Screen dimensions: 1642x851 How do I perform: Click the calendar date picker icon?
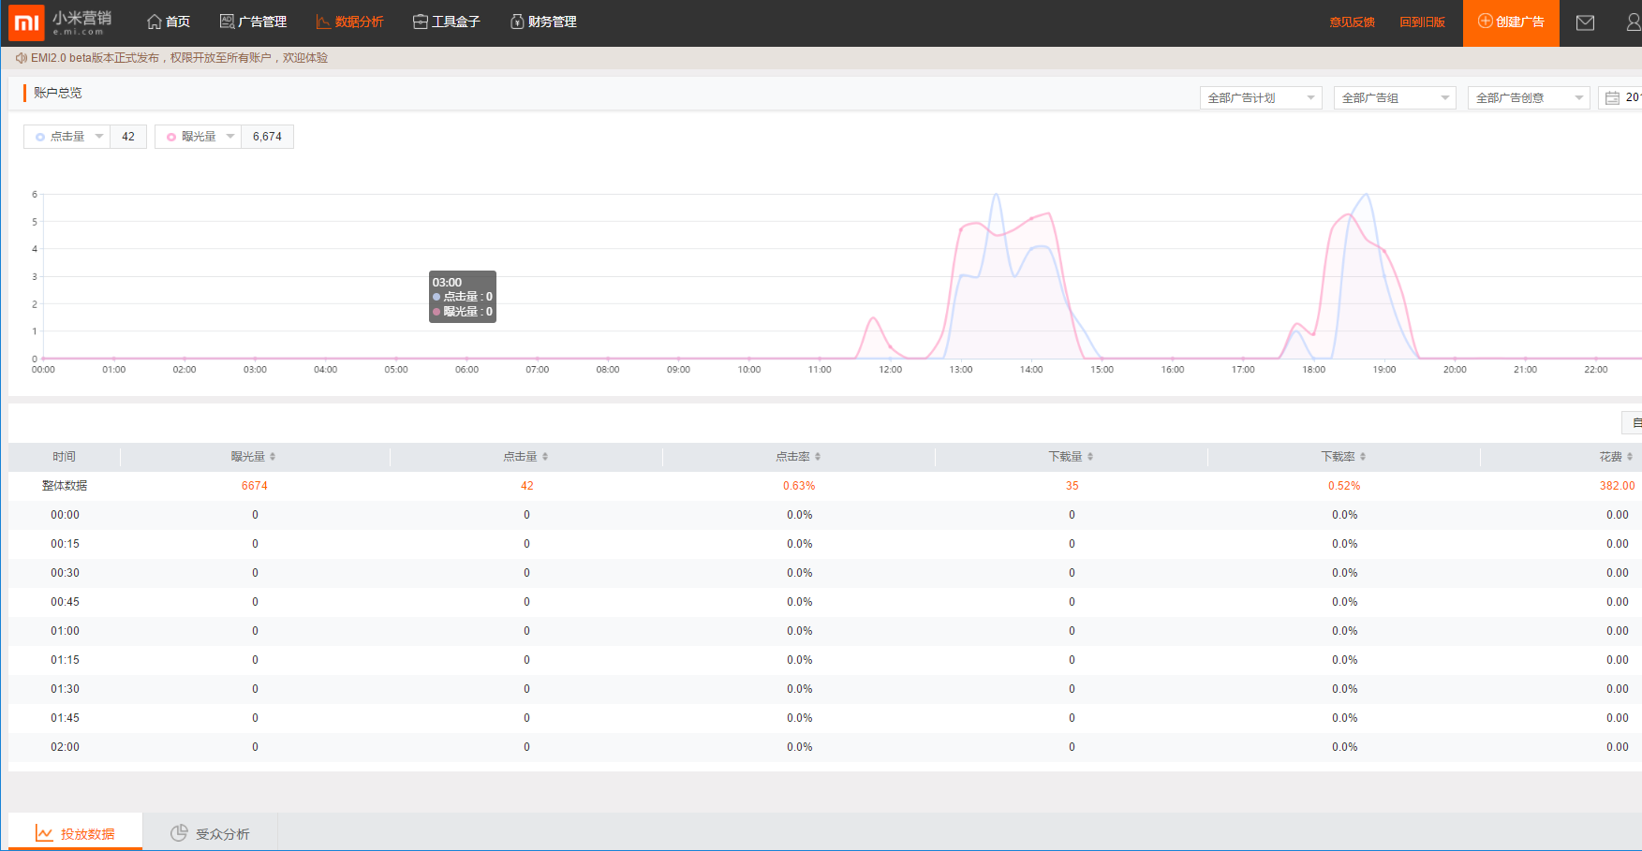click(x=1612, y=98)
